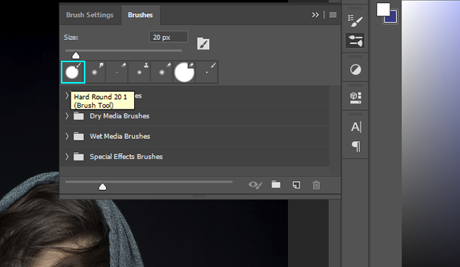
Task: Click the brush Size input field
Action: (168, 38)
